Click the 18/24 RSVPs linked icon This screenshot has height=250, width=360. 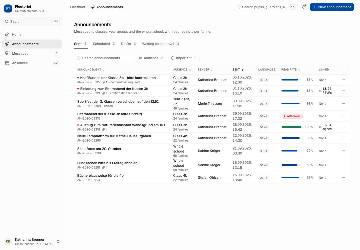point(320,91)
